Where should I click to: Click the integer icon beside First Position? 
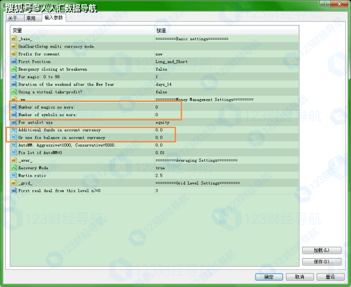pyautogui.click(x=14, y=62)
